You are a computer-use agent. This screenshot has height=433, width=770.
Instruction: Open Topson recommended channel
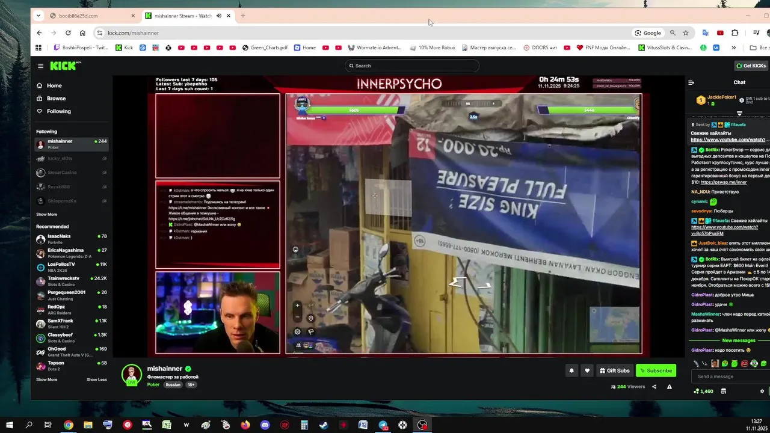pyautogui.click(x=71, y=366)
